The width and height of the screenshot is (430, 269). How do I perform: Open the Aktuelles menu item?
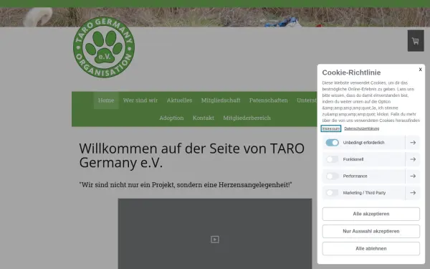pyautogui.click(x=179, y=100)
